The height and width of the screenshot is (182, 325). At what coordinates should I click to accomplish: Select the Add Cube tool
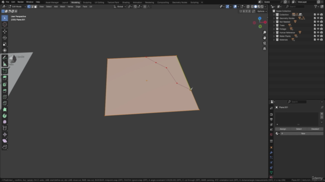[5, 71]
